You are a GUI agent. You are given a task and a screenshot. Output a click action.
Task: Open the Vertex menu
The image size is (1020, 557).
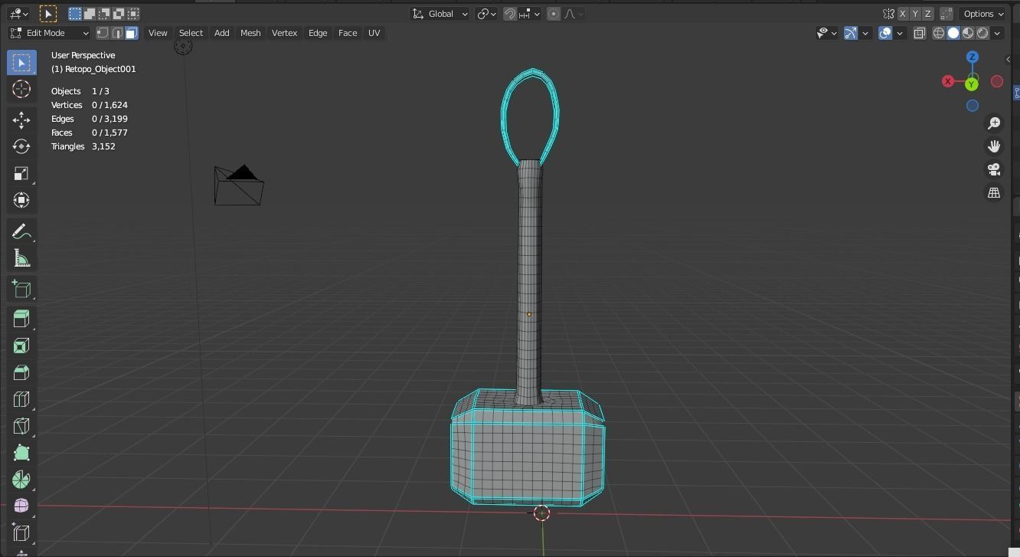point(284,33)
